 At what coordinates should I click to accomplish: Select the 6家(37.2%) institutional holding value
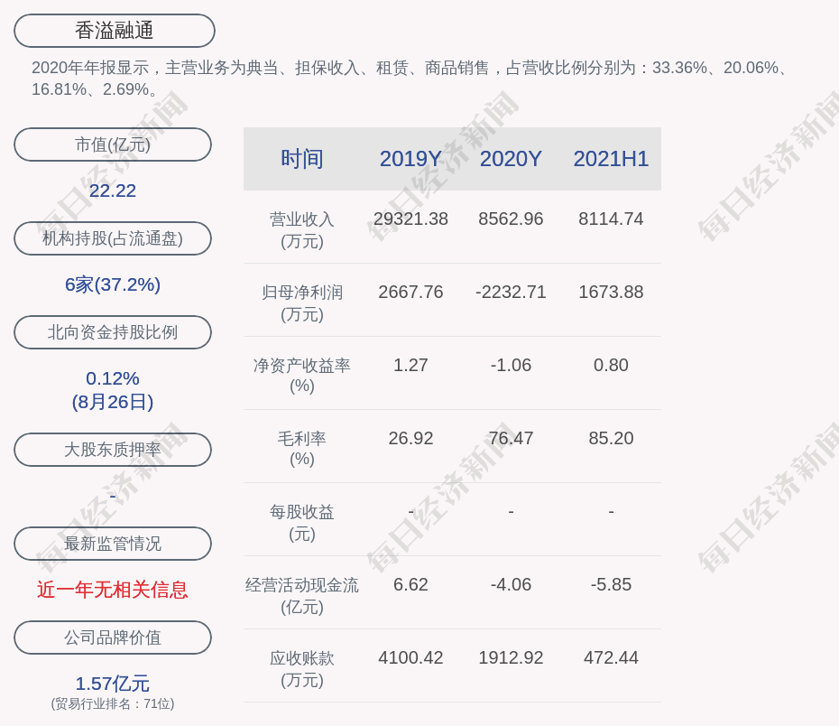(x=113, y=284)
